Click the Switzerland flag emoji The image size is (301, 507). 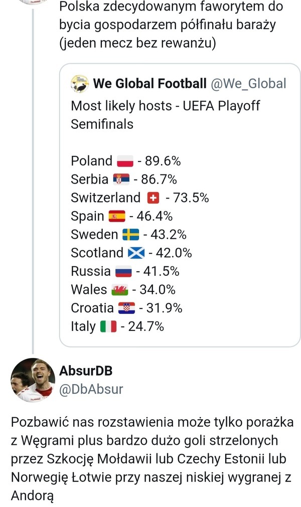tap(153, 198)
